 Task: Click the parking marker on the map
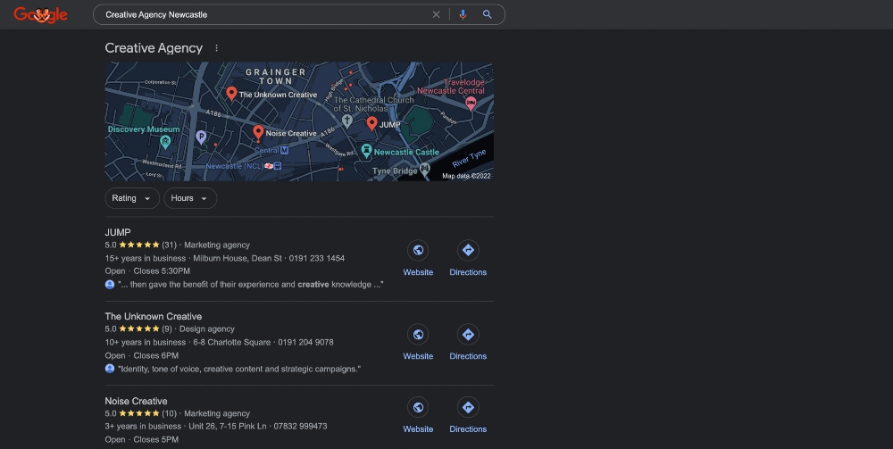point(200,137)
